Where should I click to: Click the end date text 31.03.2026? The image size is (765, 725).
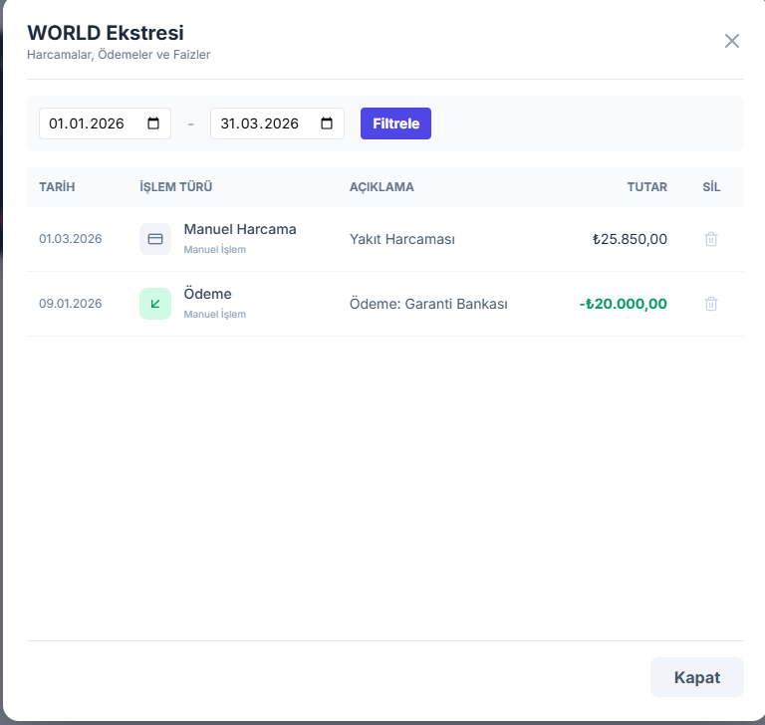point(259,123)
